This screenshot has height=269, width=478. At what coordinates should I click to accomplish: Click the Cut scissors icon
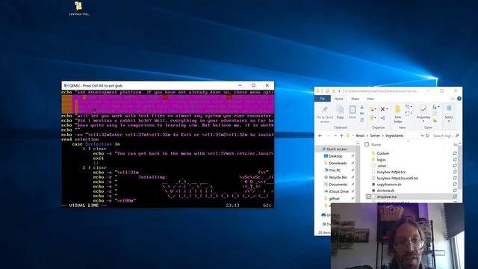pos(361,107)
